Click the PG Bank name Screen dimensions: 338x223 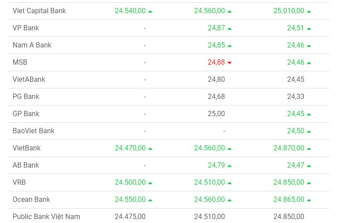[26, 96]
